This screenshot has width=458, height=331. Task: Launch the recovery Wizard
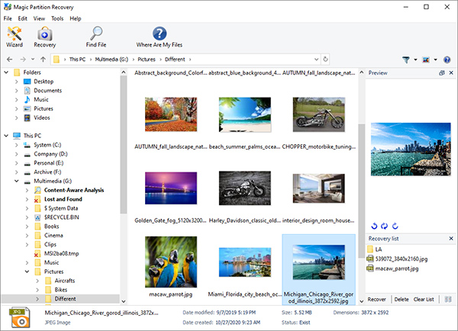pyautogui.click(x=15, y=36)
